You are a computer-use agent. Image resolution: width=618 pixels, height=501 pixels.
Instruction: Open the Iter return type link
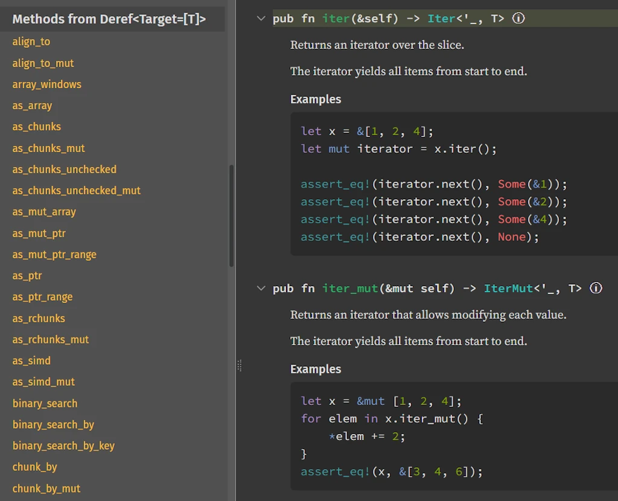click(x=441, y=18)
